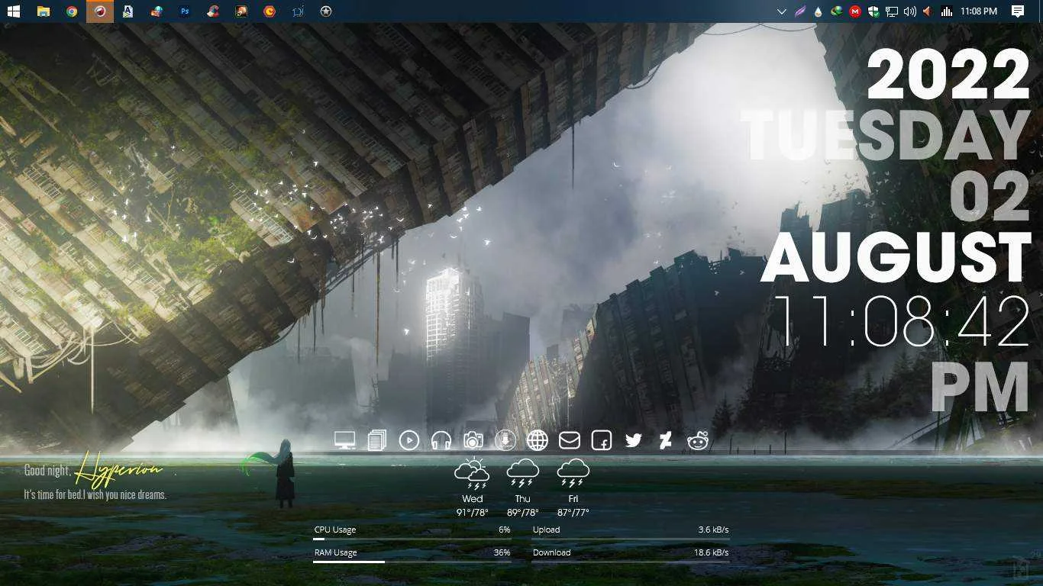Click the RAM Usage meter bar
This screenshot has width=1043, height=586.
412,562
